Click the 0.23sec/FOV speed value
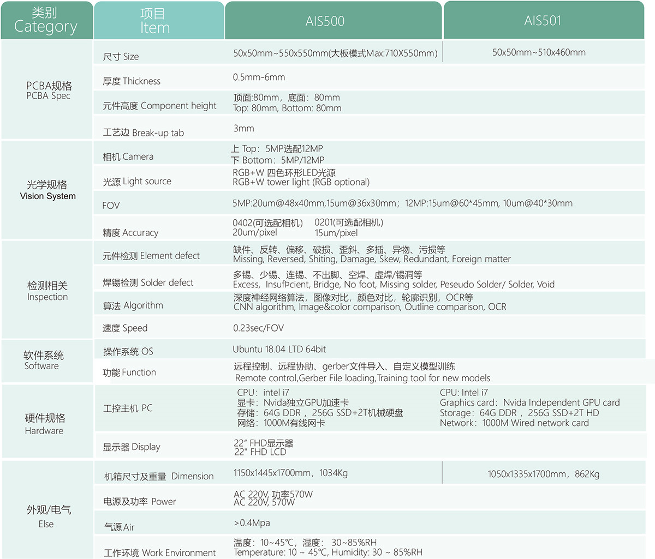 258,328
